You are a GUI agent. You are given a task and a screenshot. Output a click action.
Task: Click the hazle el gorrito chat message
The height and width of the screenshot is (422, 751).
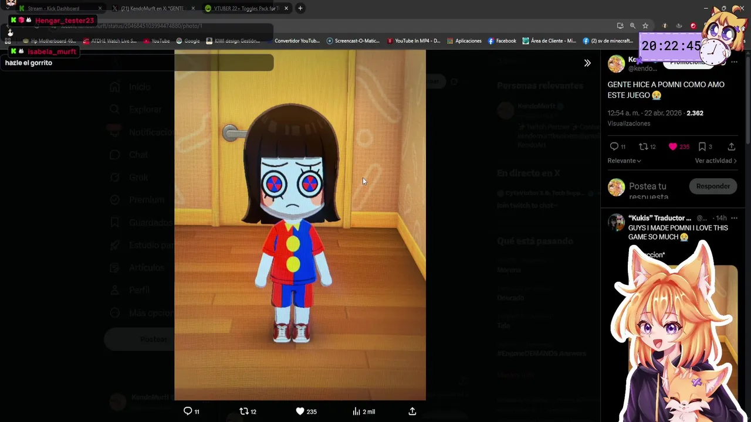pyautogui.click(x=29, y=63)
